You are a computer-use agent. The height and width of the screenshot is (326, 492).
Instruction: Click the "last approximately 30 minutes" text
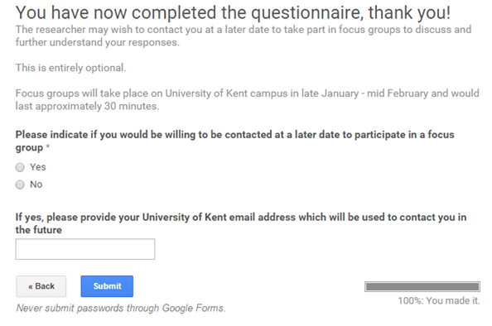coord(87,106)
